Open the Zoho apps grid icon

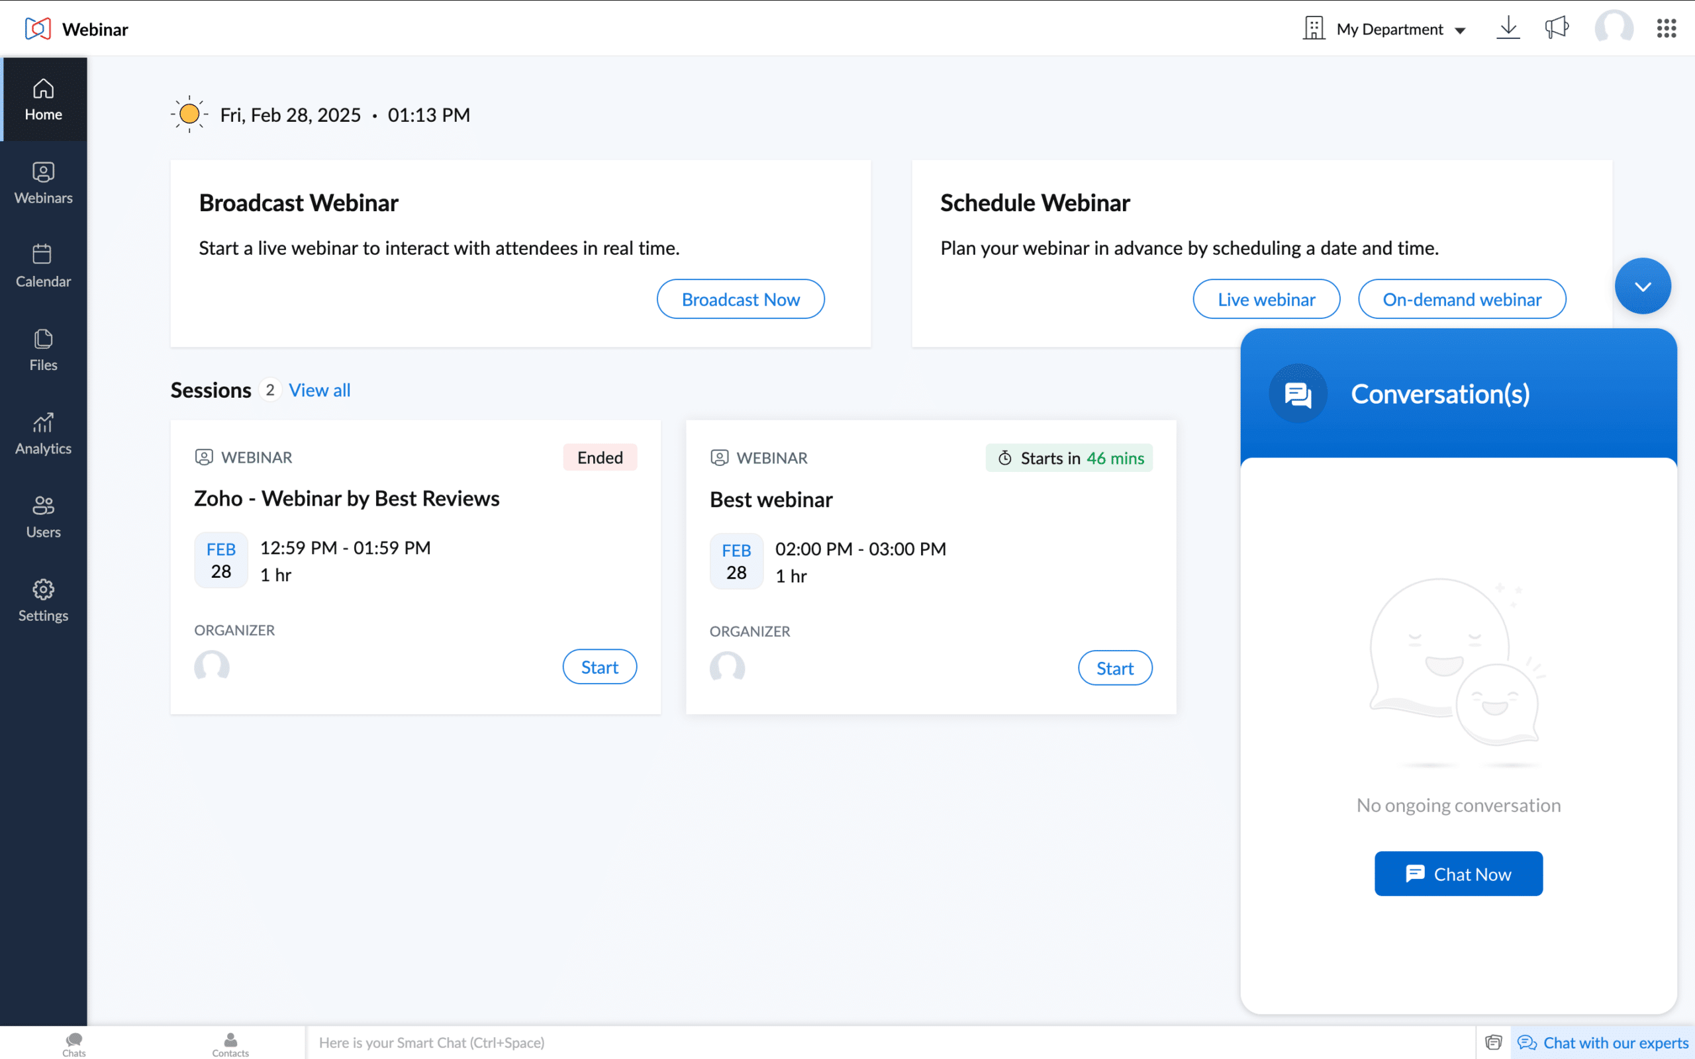tap(1667, 28)
